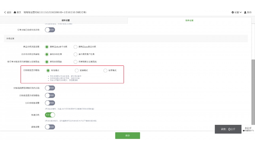Click the 返回 back arrow
This screenshot has width=255, height=149.
click(x=7, y=12)
